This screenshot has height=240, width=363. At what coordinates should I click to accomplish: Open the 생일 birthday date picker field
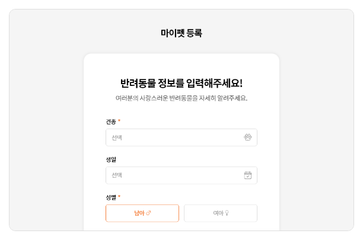[181, 175]
